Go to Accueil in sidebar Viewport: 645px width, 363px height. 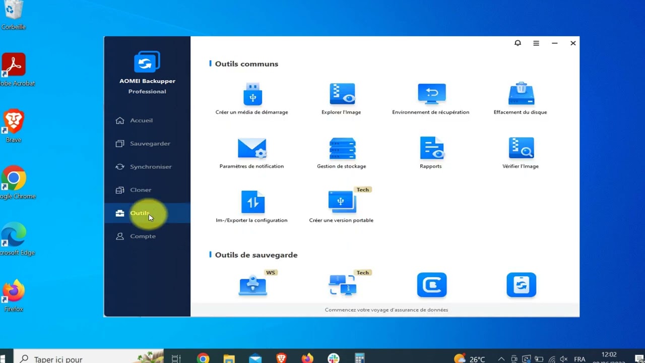147,120
